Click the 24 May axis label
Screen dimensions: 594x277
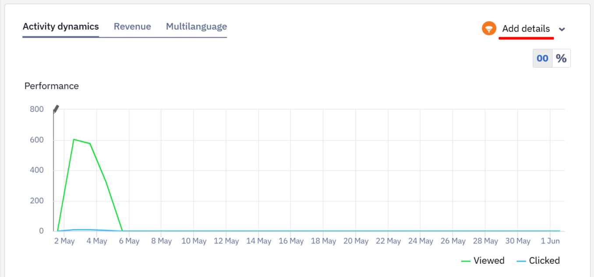(x=421, y=241)
